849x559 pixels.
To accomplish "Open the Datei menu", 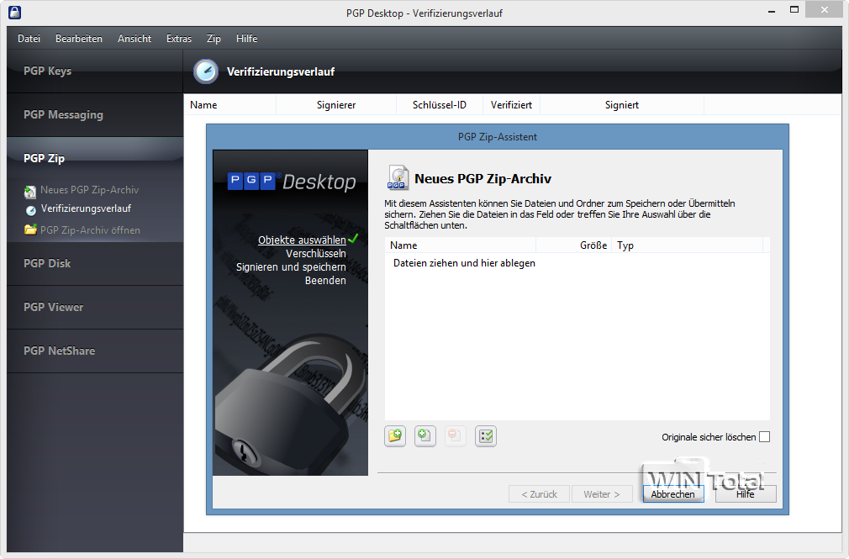I will click(x=29, y=39).
